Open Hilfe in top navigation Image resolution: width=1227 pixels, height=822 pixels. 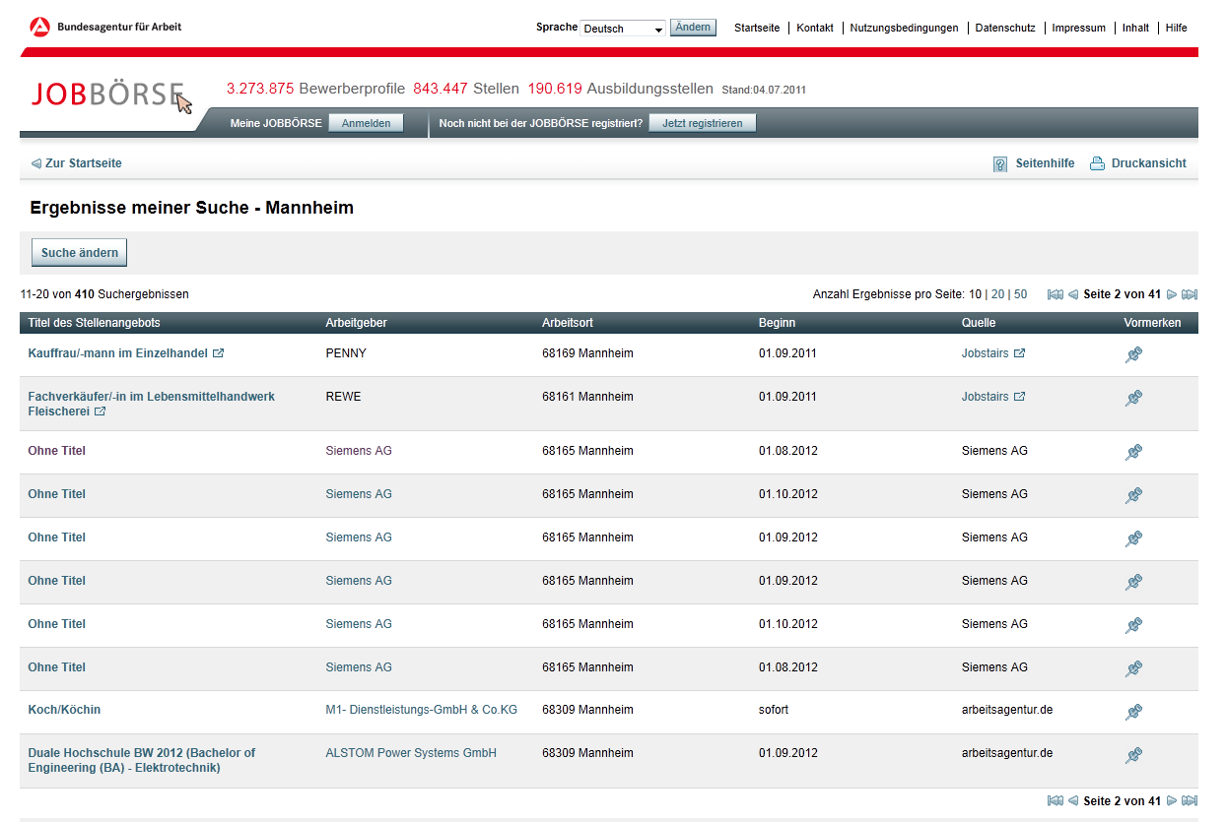[1177, 28]
